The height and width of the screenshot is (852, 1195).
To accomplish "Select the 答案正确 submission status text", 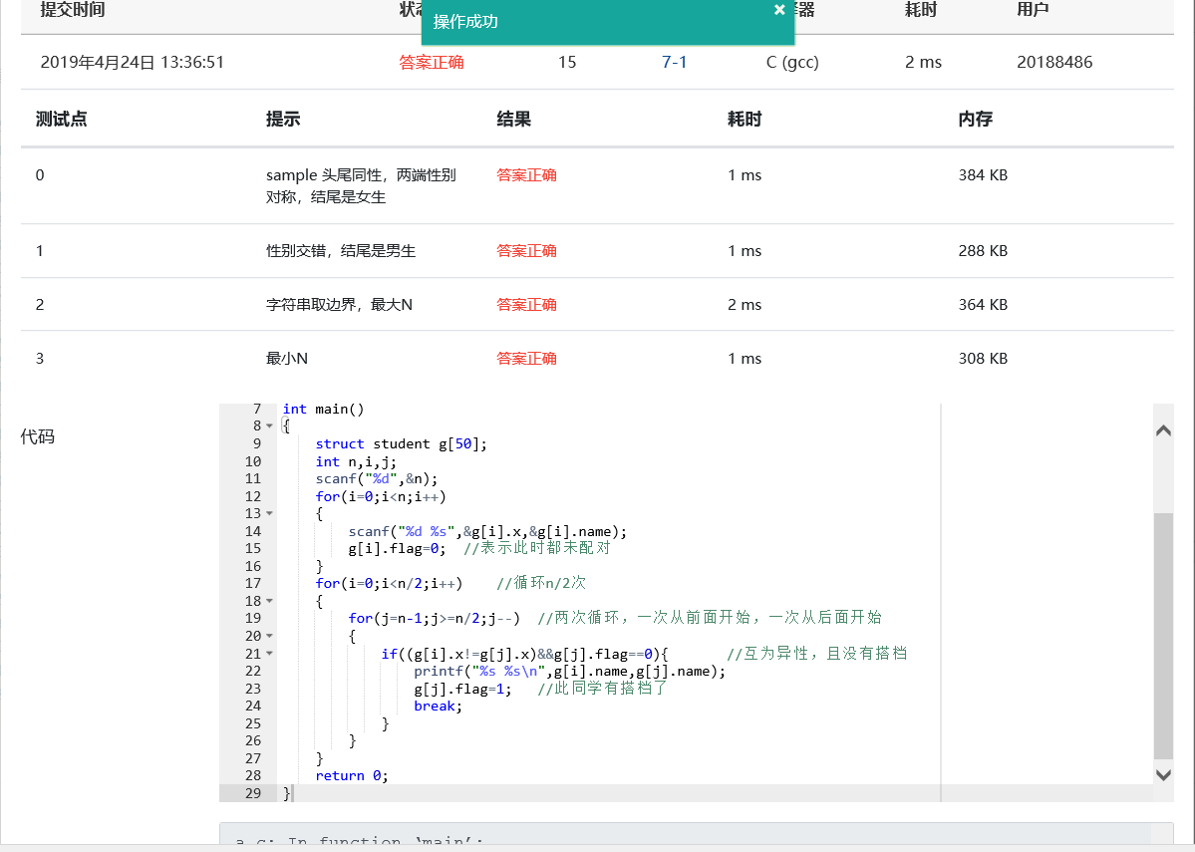I will tap(432, 62).
